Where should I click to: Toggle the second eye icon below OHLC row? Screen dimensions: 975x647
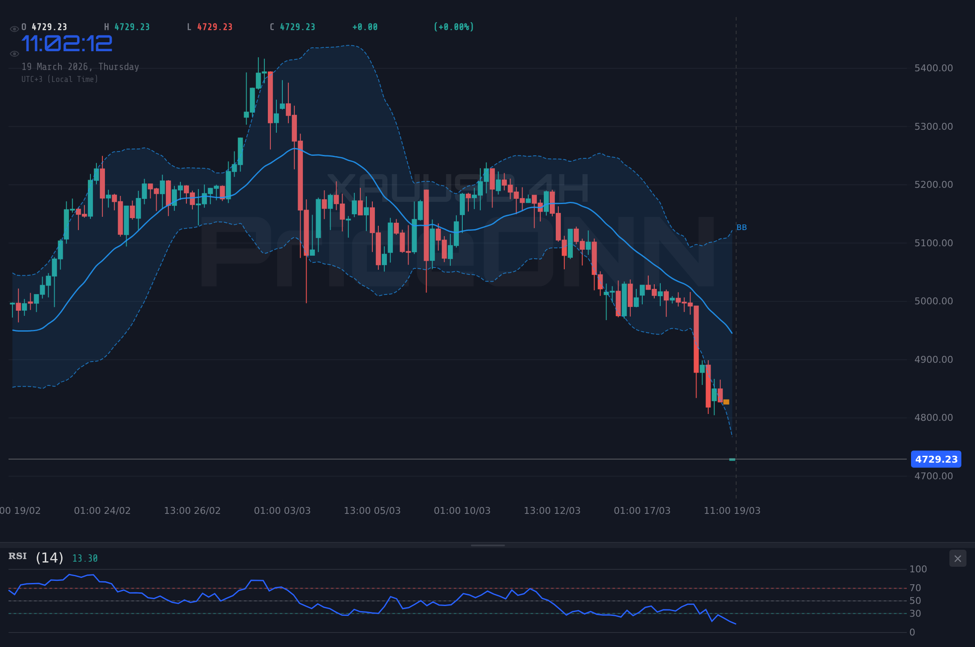[x=14, y=53]
